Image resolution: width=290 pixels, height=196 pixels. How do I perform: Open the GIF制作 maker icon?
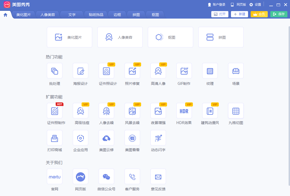(x=184, y=71)
